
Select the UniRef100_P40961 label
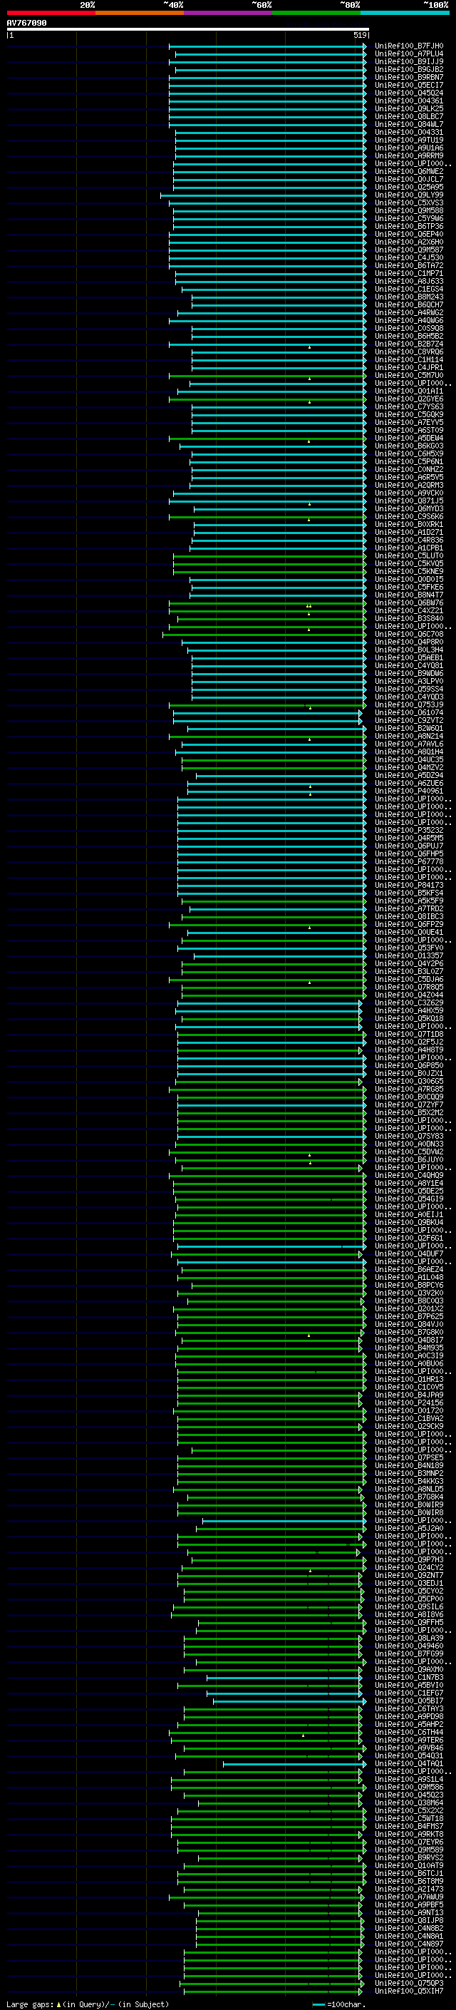409,791
